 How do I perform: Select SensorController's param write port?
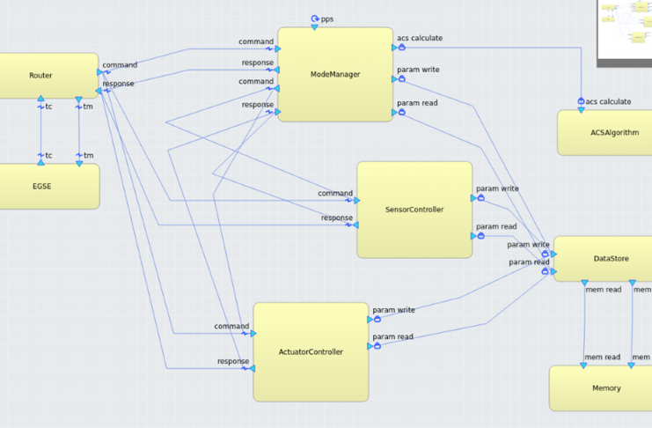pos(480,198)
